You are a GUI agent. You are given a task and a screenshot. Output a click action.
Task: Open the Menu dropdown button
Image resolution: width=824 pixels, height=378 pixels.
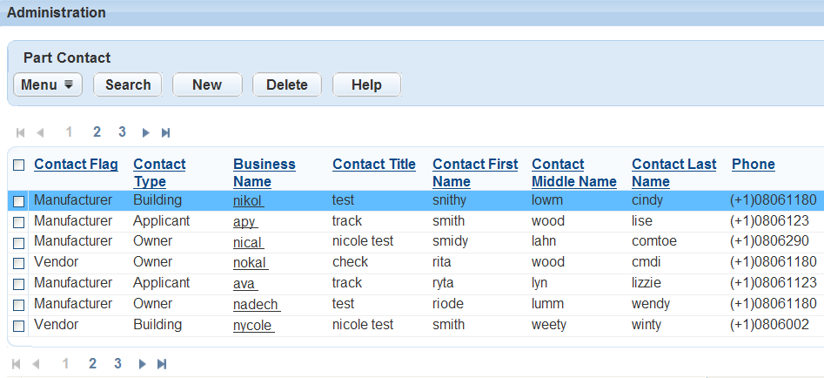48,84
